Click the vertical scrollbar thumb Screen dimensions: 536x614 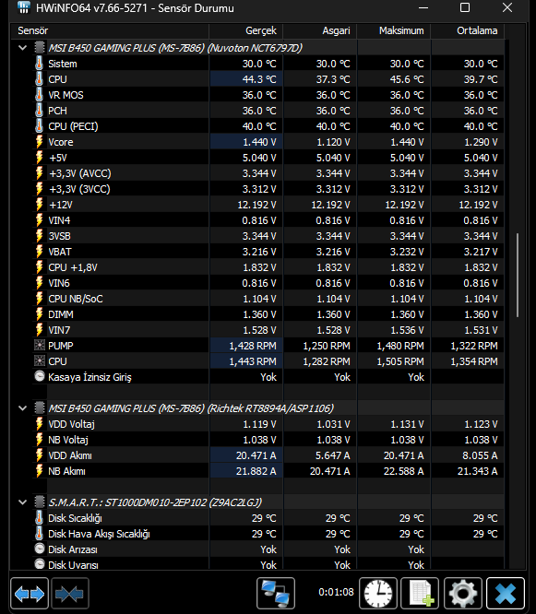point(518,276)
